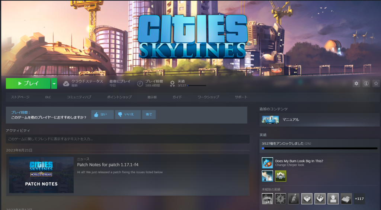
Task: Open the コミュニティハブ tab
Action: coord(79,97)
